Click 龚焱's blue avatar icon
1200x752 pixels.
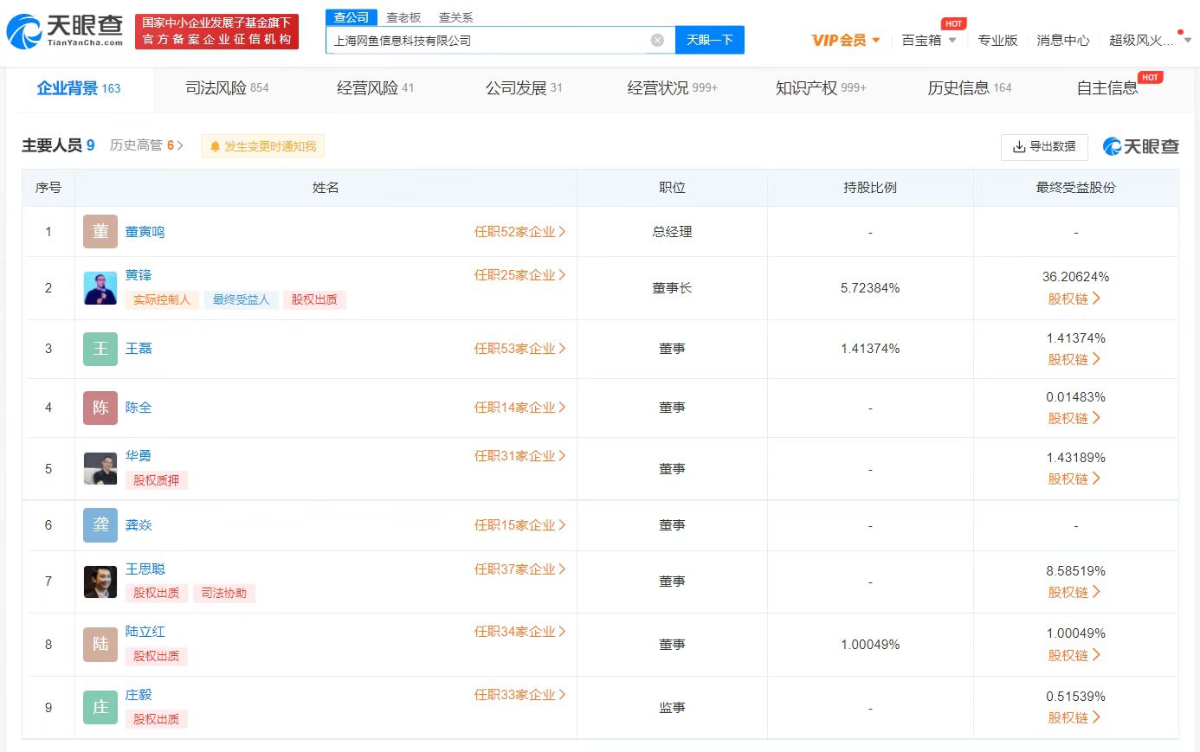click(x=100, y=525)
